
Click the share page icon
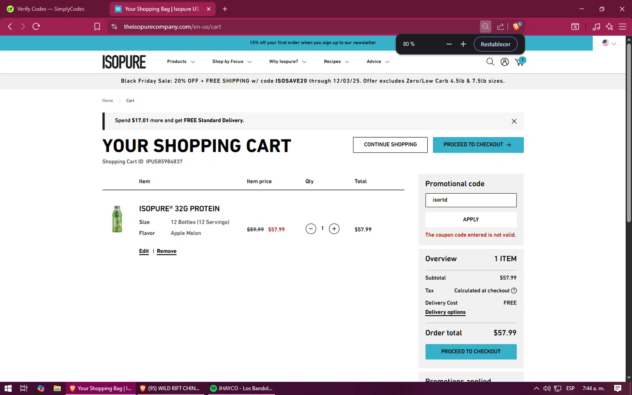click(x=500, y=27)
